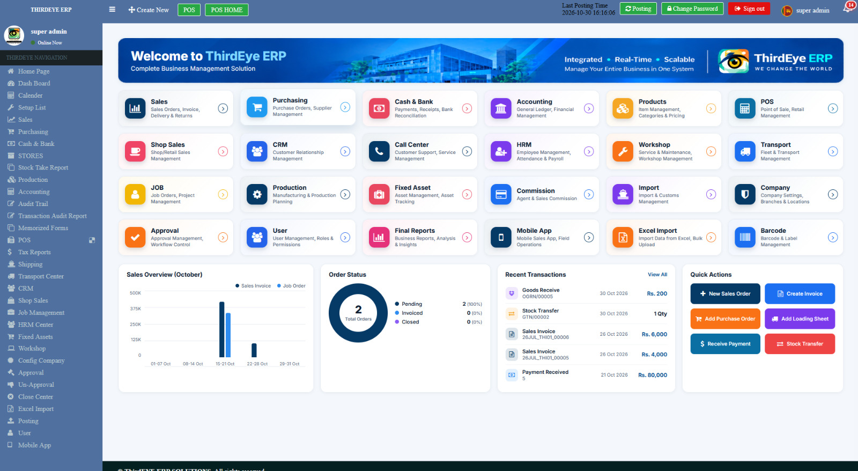Expand the POS sidebar item toggle

[92, 240]
